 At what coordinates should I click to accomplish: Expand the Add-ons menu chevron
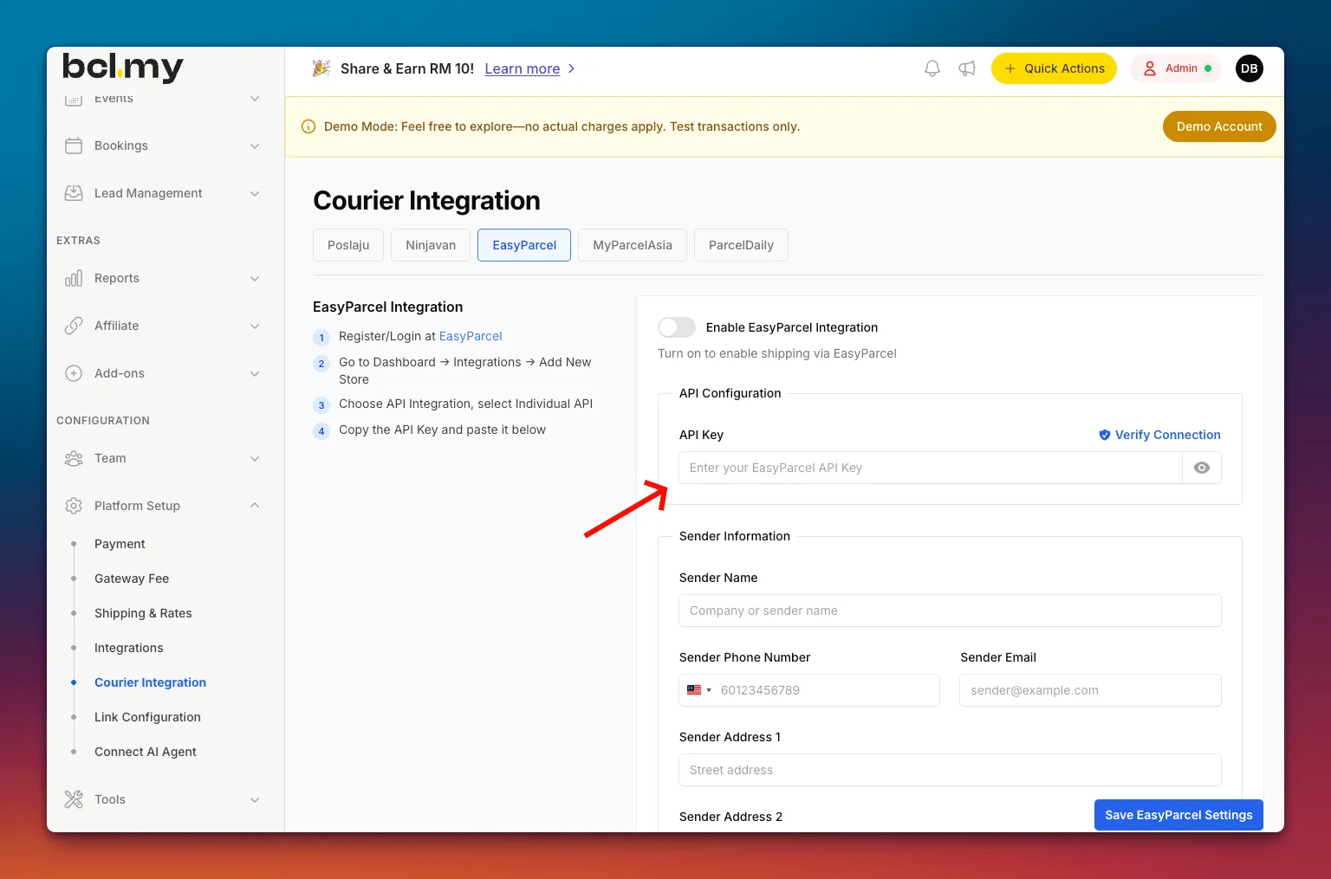pos(255,373)
